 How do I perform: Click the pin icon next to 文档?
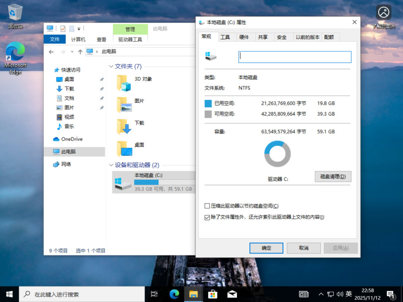[x=102, y=98]
